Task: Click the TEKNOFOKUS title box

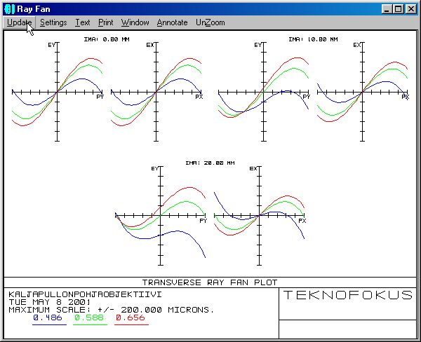Action: tap(348, 295)
